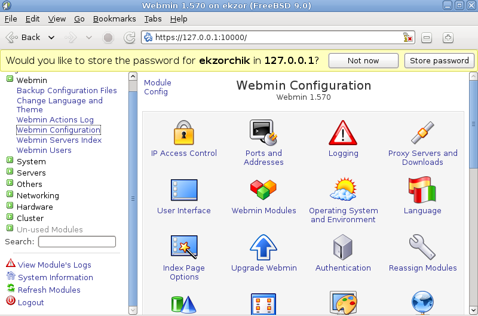The width and height of the screenshot is (478, 316).
Task: Open the View menu
Action: (57, 19)
